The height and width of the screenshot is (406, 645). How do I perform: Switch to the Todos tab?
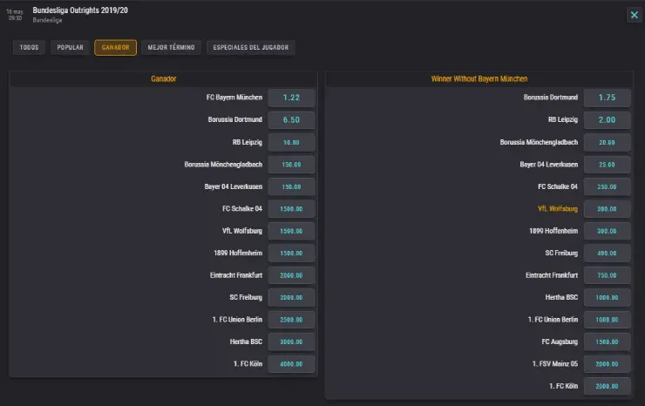(30, 47)
